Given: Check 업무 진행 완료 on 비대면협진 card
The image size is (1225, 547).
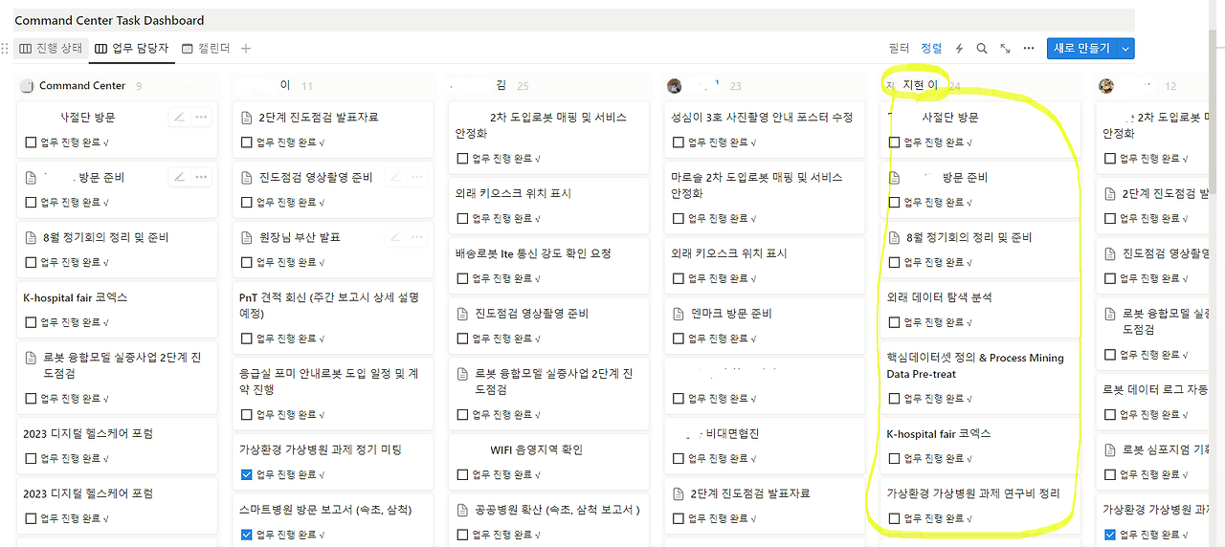Looking at the screenshot, I should tap(679, 458).
